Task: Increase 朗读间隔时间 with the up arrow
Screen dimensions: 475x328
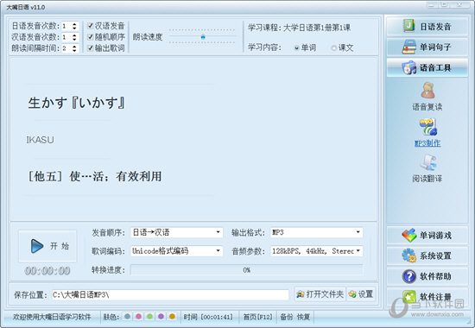Action: coord(74,47)
